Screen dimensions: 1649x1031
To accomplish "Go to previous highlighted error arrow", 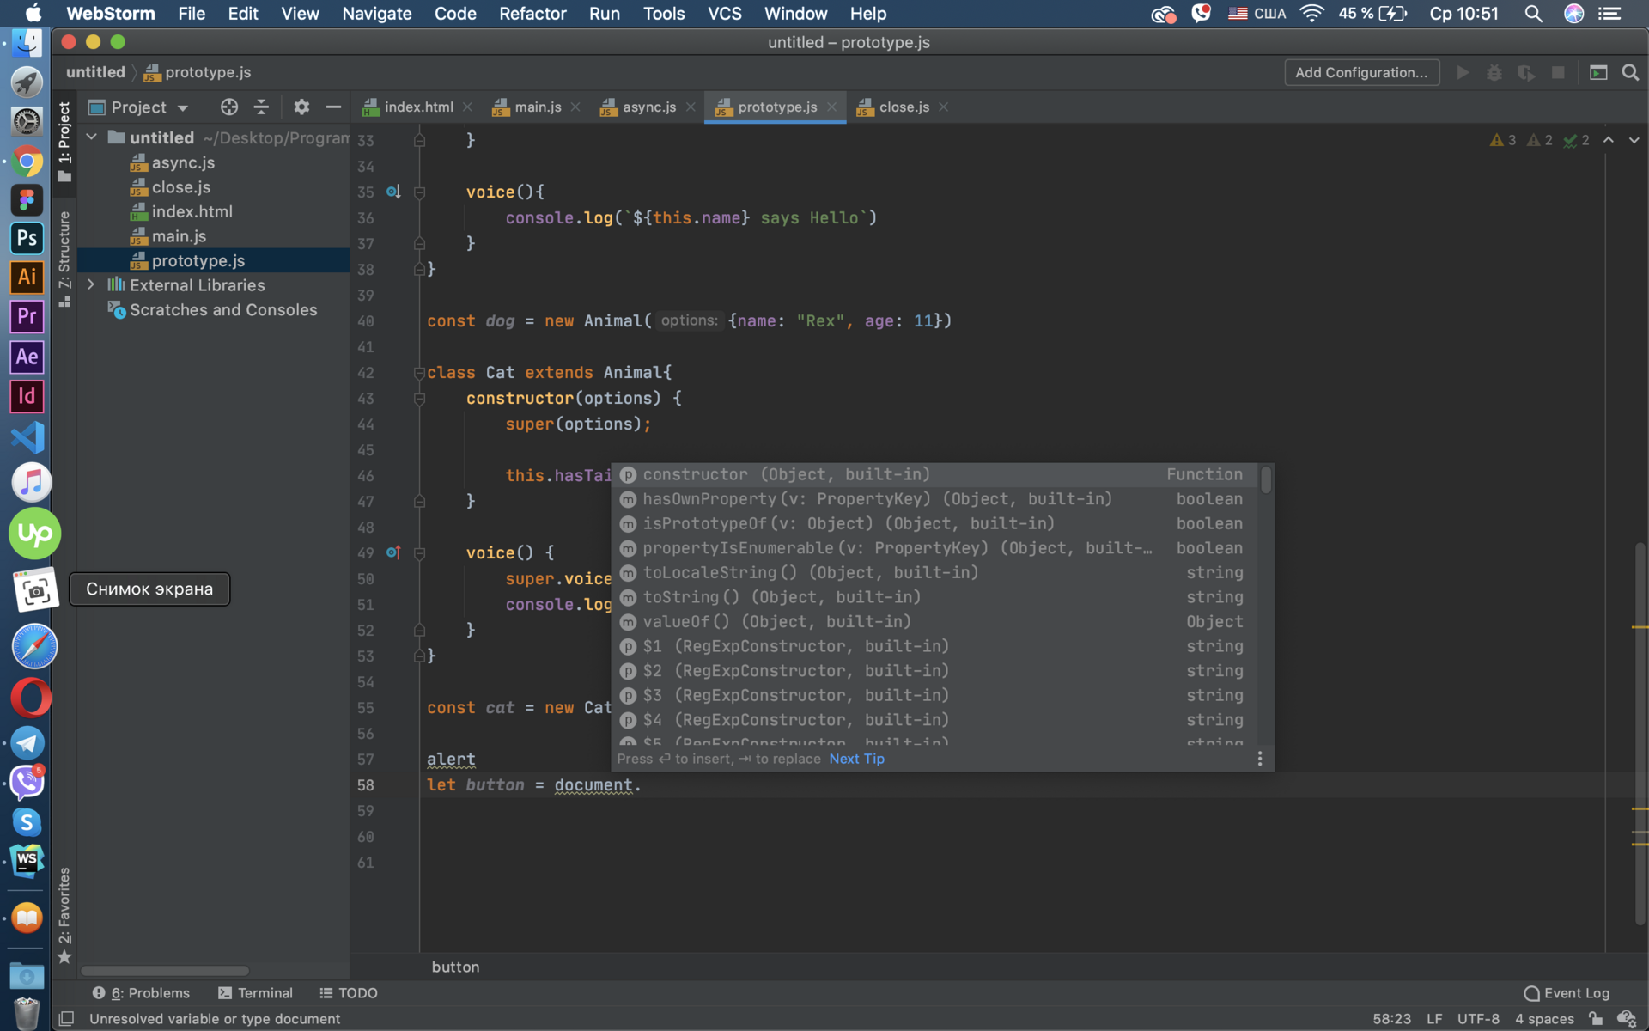I will coord(1609,140).
